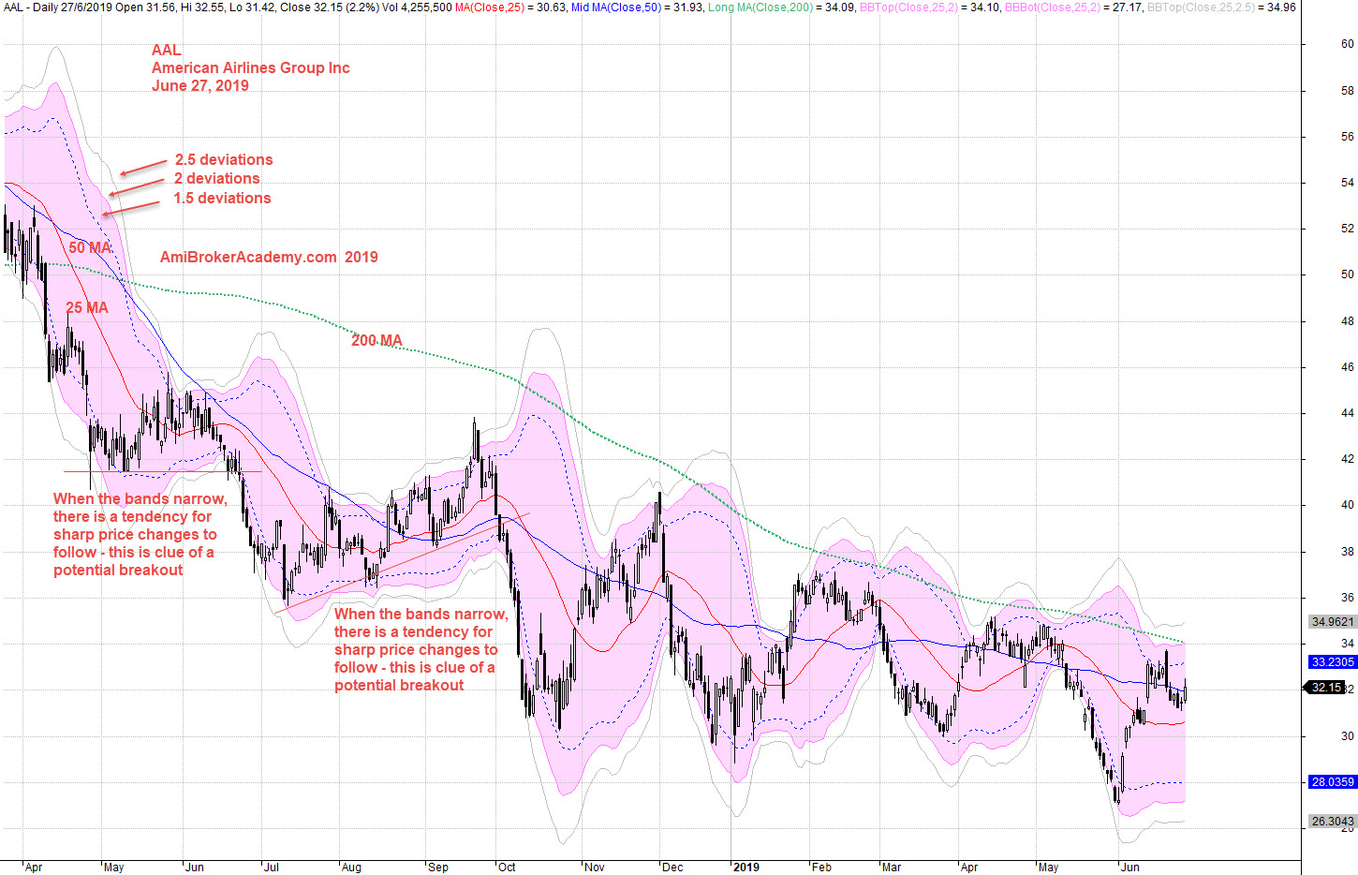Image resolution: width=1358 pixels, height=875 pixels.
Task: Click the blue 28.0359 value label
Action: coord(1332,781)
